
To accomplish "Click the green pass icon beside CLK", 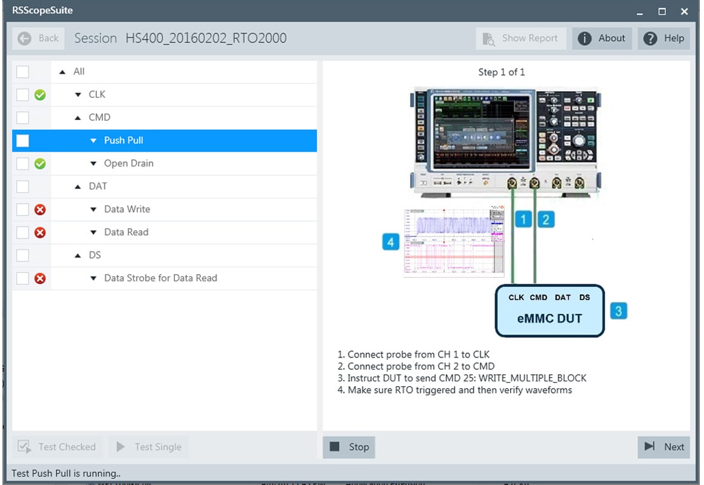I will click(40, 95).
